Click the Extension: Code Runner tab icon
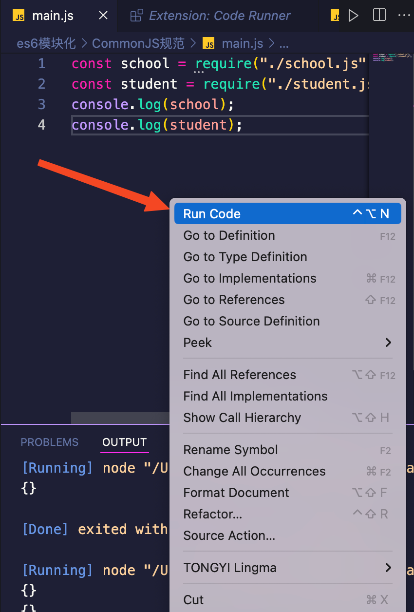This screenshot has width=414, height=612. (137, 16)
